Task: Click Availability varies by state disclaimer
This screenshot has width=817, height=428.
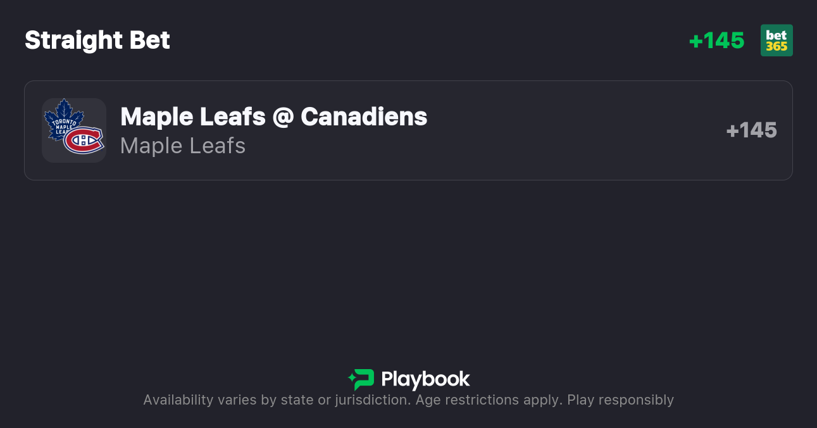Action: coord(276,400)
